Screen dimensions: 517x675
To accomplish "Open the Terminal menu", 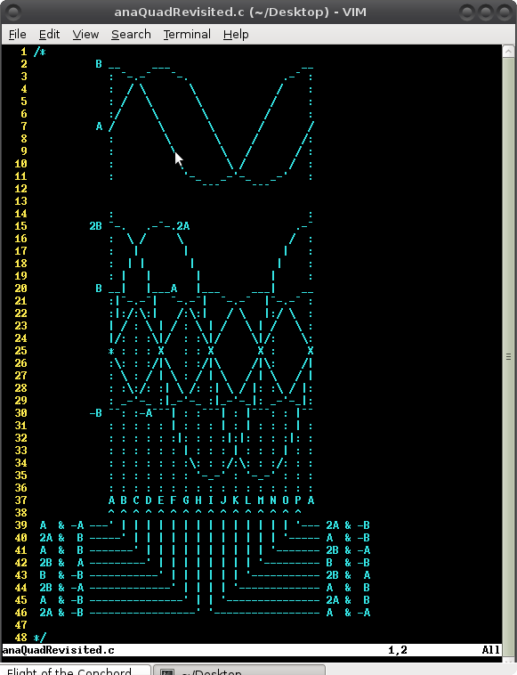I will point(187,35).
